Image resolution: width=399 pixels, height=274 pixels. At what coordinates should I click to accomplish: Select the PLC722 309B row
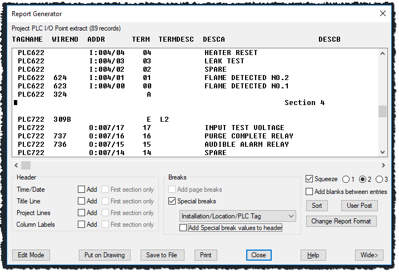tap(196, 119)
